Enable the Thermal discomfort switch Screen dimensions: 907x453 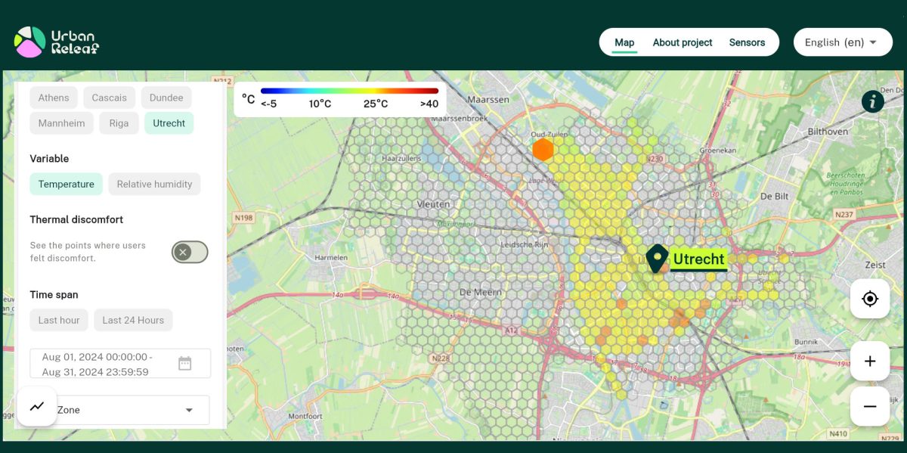(x=190, y=252)
